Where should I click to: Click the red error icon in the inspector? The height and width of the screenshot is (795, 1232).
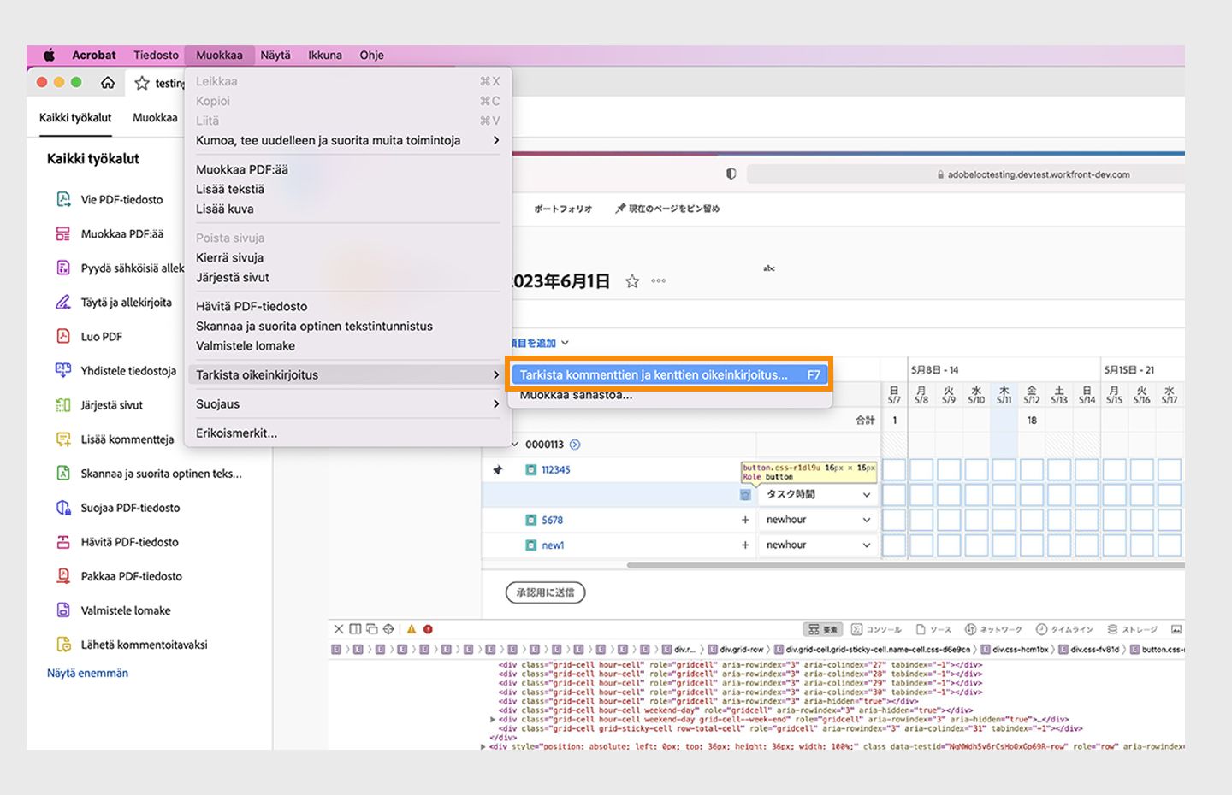point(428,629)
